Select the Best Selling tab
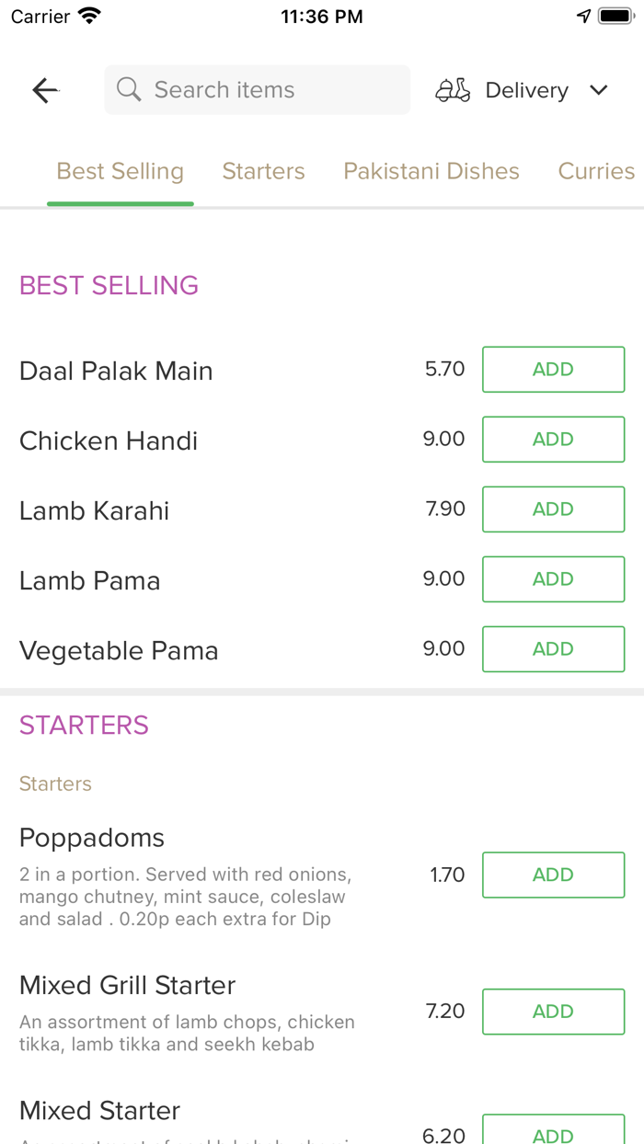This screenshot has height=1144, width=644. click(121, 171)
